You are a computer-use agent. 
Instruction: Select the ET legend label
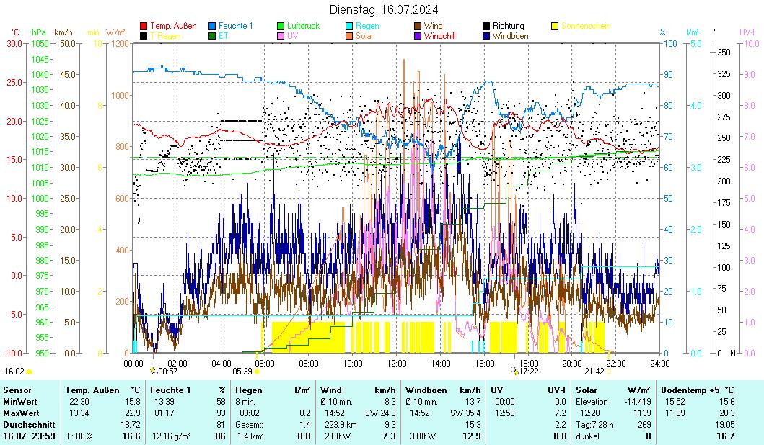click(x=223, y=35)
